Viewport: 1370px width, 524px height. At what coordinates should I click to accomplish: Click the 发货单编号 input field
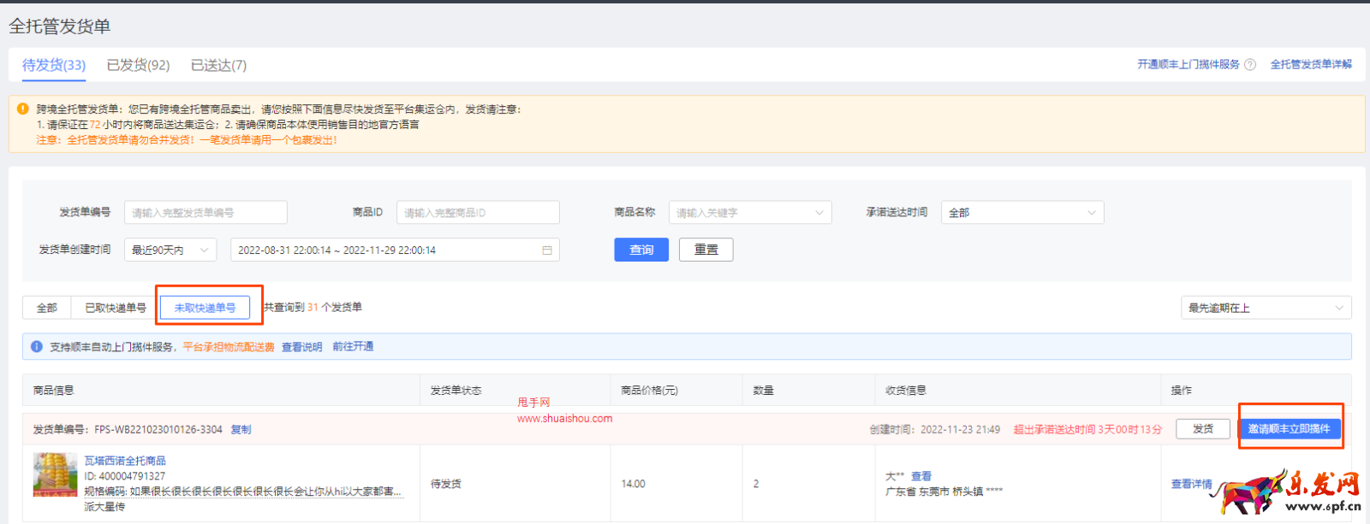coord(205,213)
